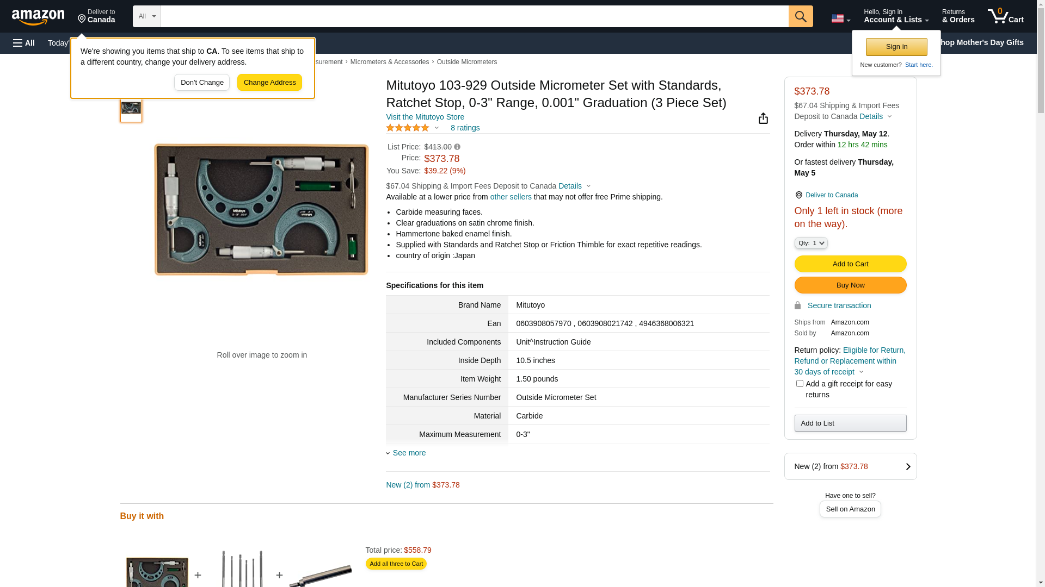This screenshot has width=1045, height=587.
Task: Click the Amazon logo
Action: tap(38, 17)
